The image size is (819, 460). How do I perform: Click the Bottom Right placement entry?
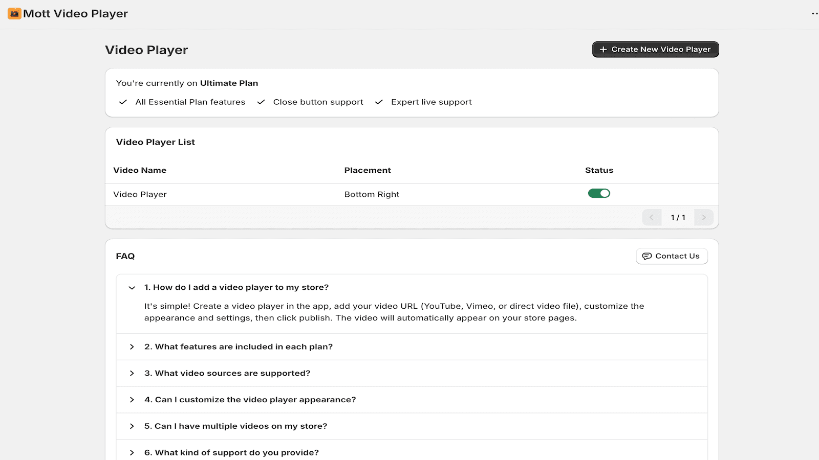pyautogui.click(x=372, y=194)
